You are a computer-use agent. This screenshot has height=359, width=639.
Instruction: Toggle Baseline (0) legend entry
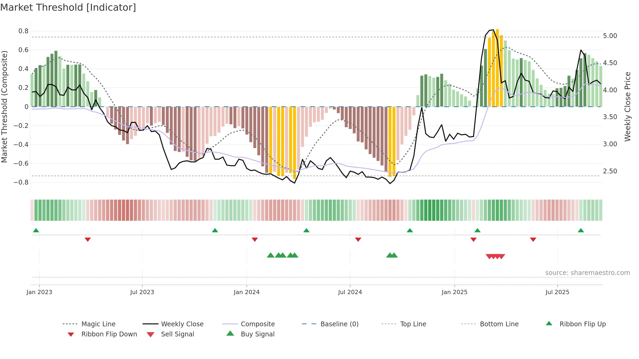330,324
